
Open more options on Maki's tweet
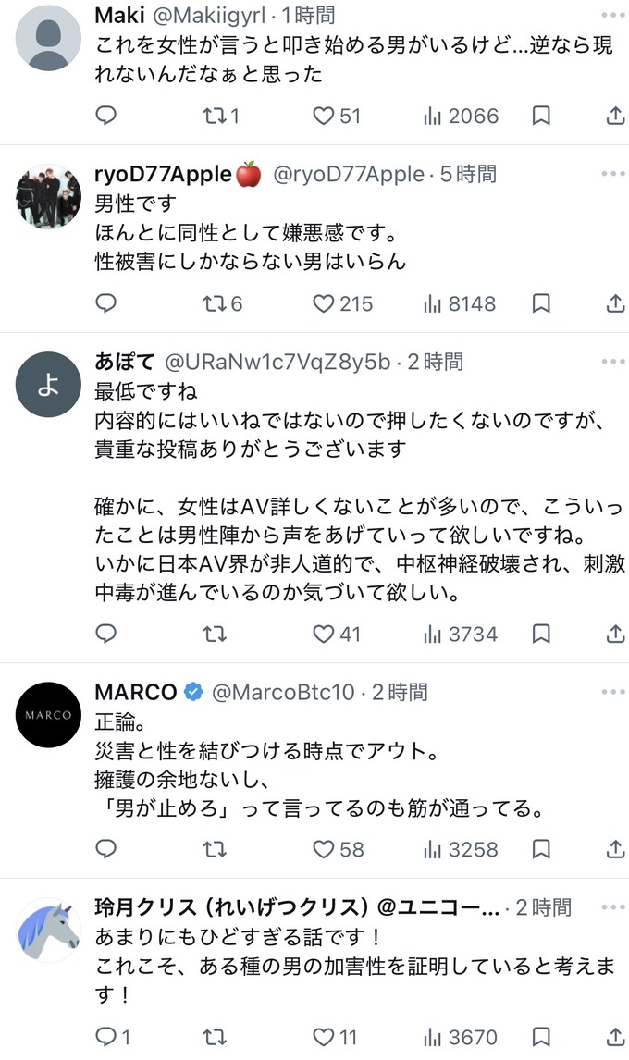(613, 15)
